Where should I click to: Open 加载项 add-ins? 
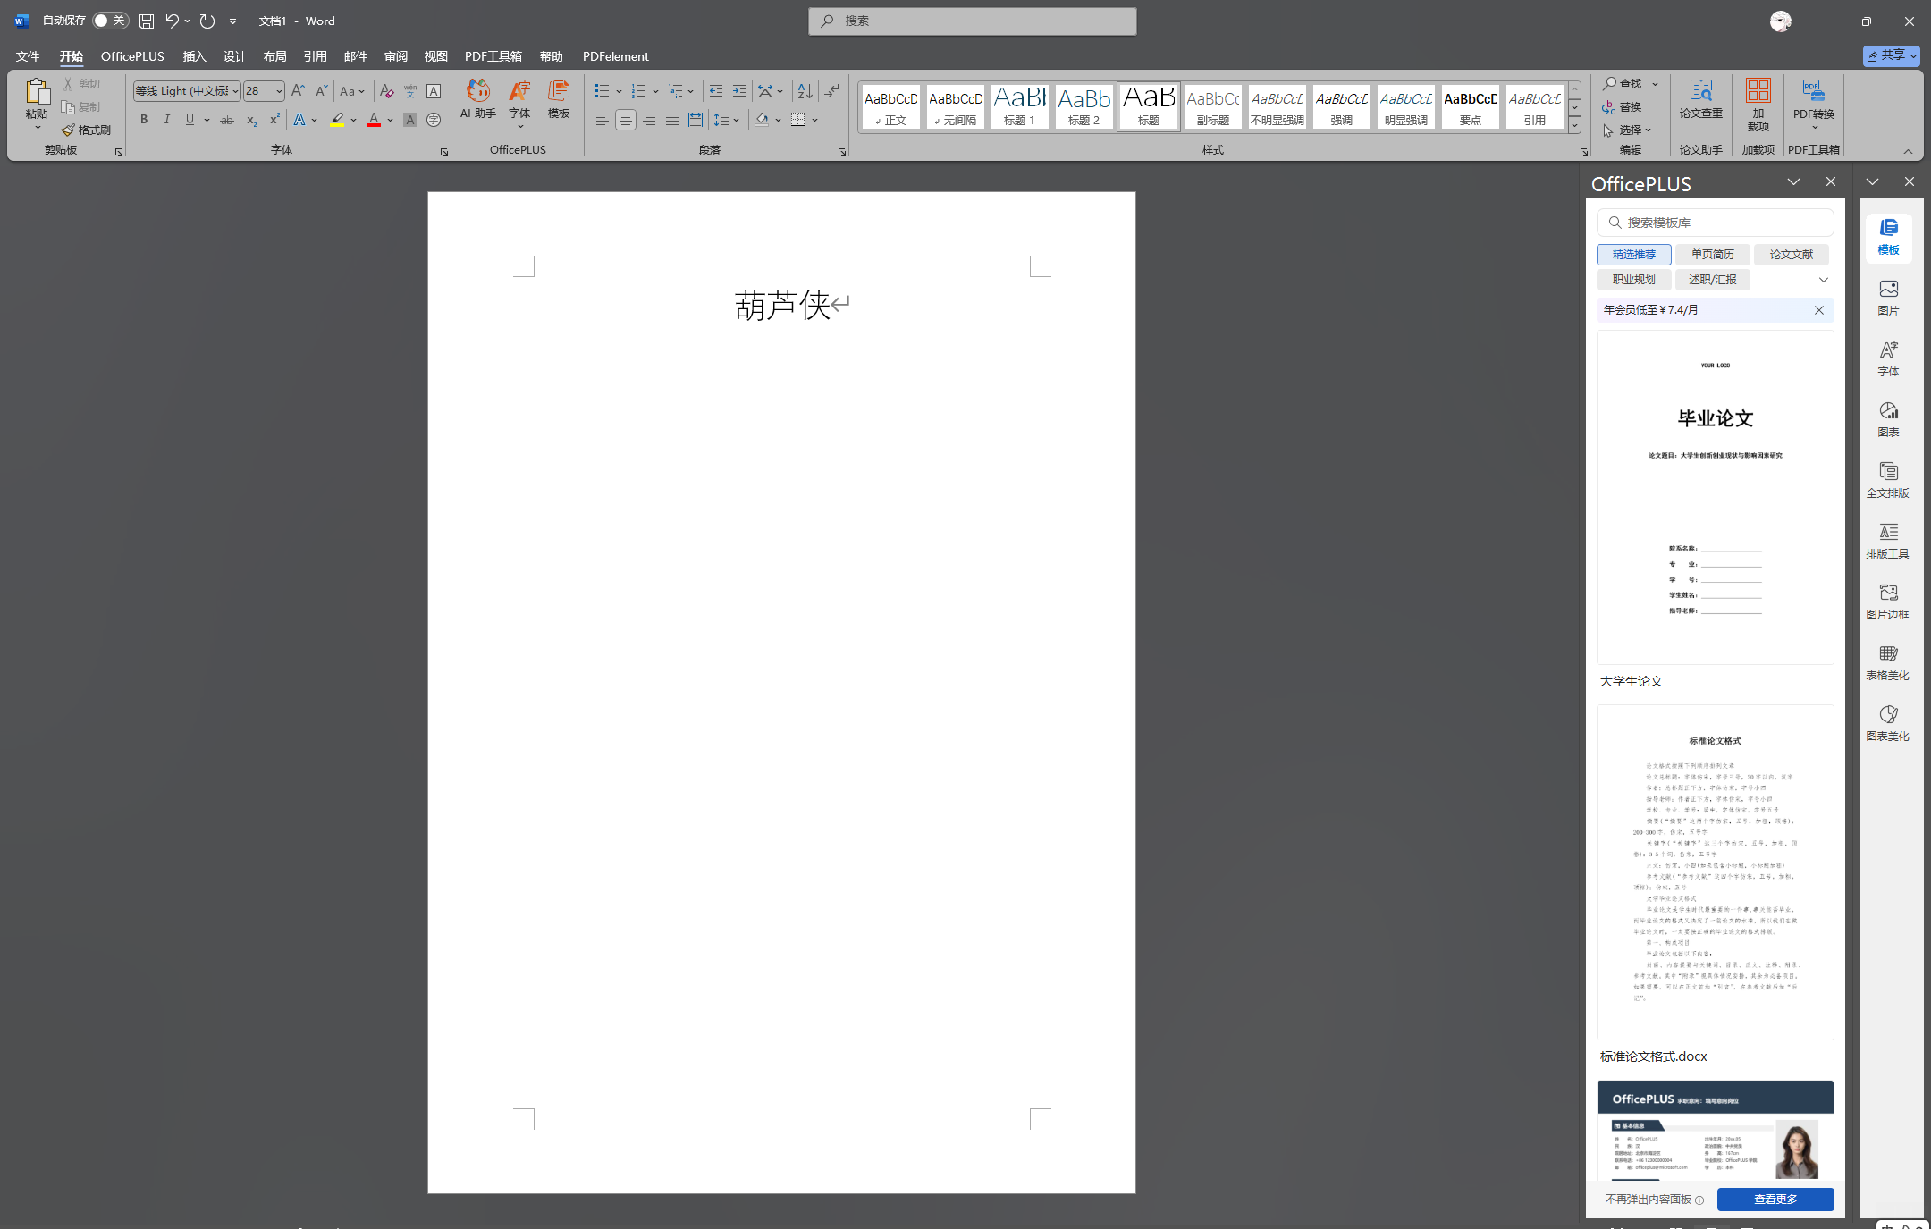pos(1758,104)
